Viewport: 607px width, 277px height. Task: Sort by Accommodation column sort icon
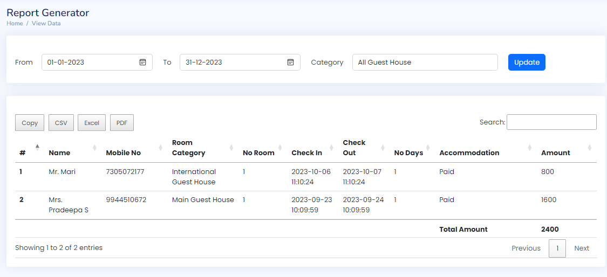pyautogui.click(x=530, y=148)
